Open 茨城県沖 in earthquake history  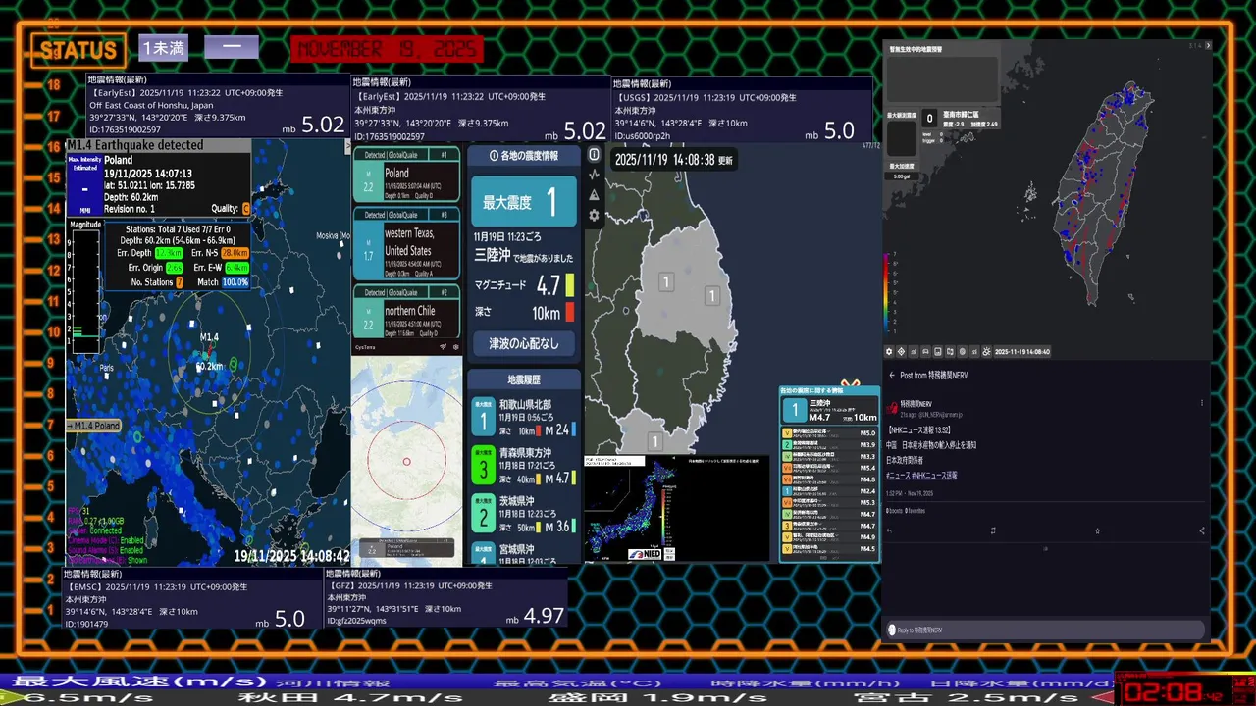click(x=524, y=513)
